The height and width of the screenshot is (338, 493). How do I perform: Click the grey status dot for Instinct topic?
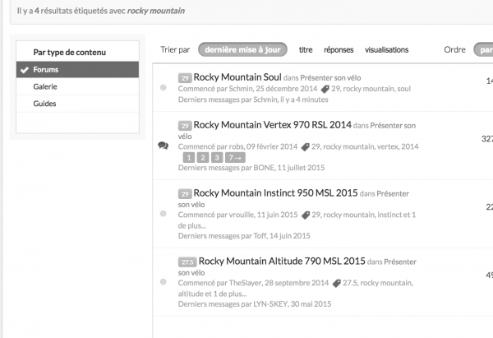pos(164,214)
